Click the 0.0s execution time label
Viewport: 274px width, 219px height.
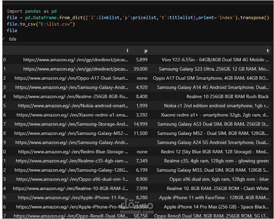13,39
